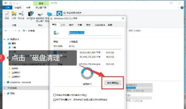Select Network (网络) in navigation pane
The width and height of the screenshot is (186, 109).
tap(12, 93)
